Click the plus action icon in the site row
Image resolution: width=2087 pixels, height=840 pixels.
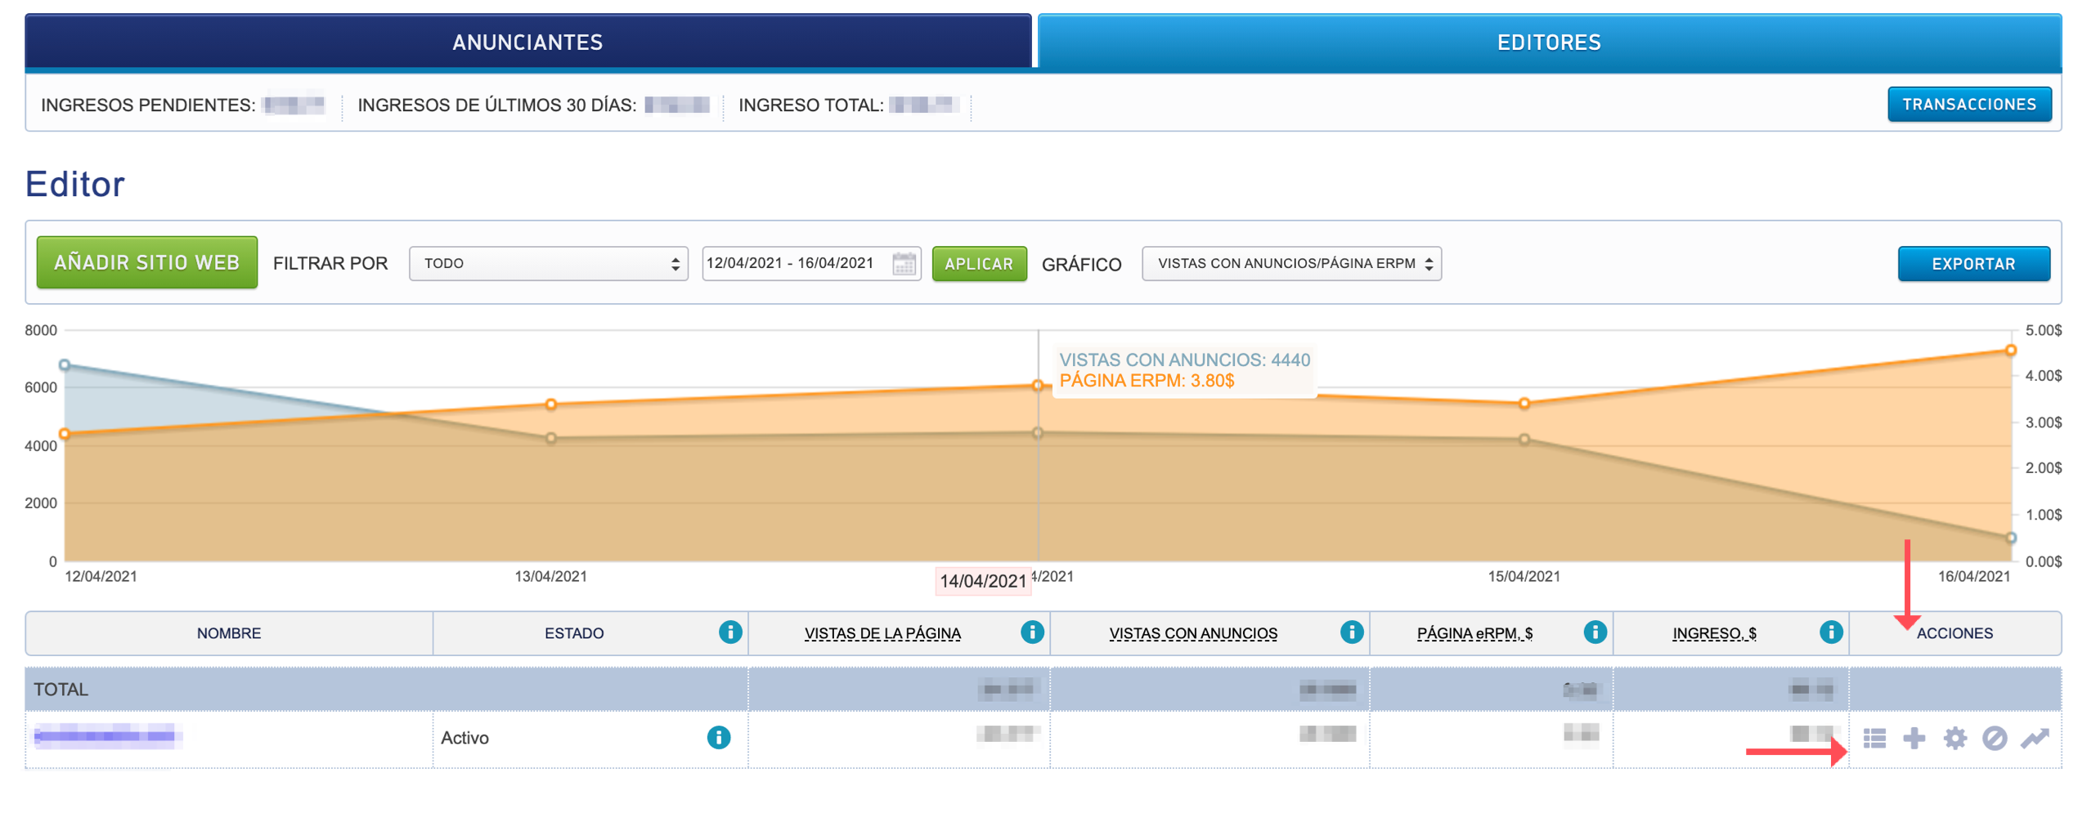[1914, 739]
